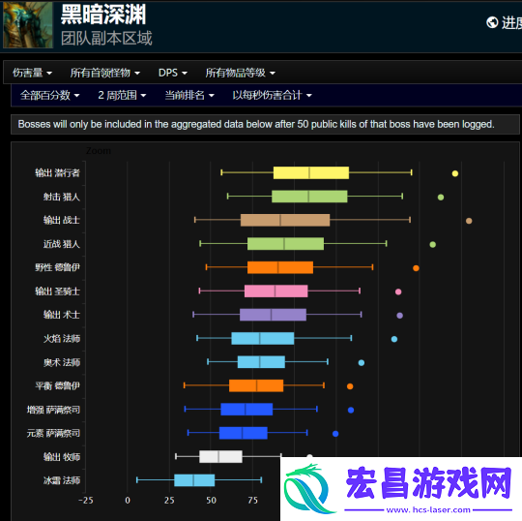Click the light blue outlier dot for 火焰 法师
522x521 pixels.
pos(394,339)
